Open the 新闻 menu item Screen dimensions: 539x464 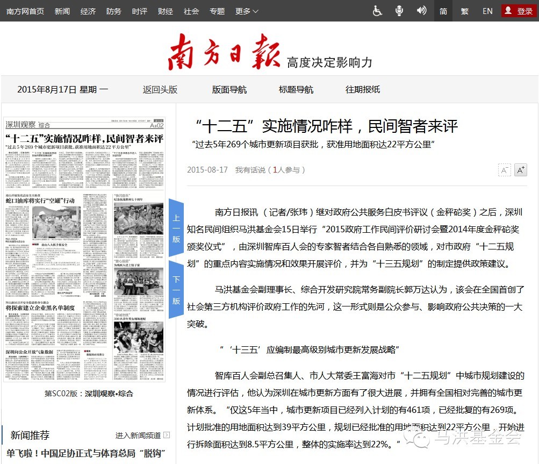pyautogui.click(x=62, y=11)
